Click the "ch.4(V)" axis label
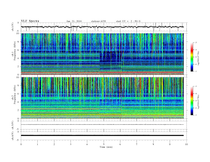210x162 pixels. pos(13,136)
